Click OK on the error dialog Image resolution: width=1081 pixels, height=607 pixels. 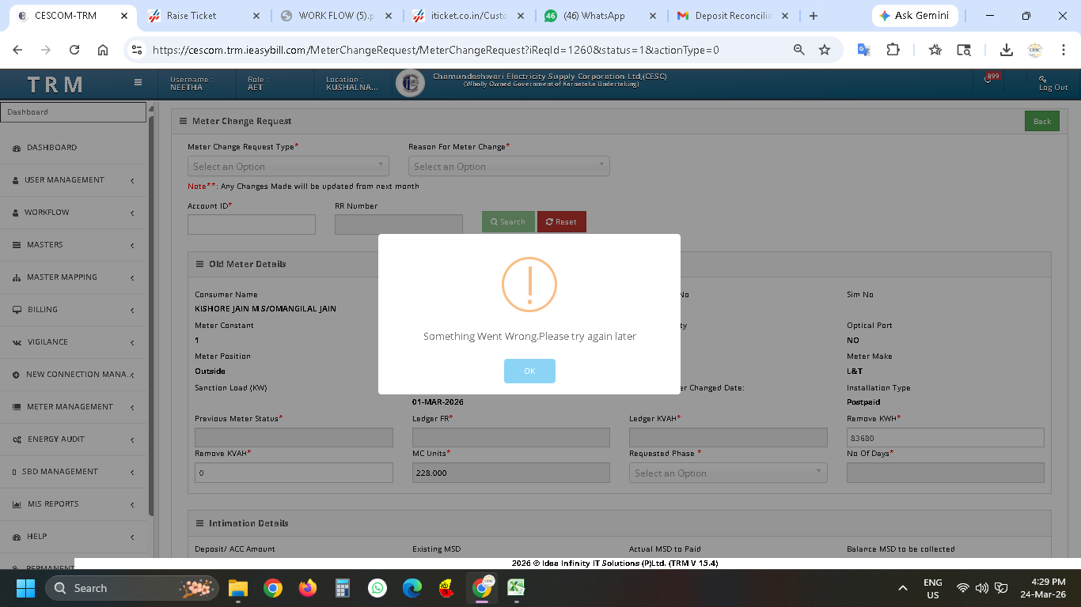(529, 371)
